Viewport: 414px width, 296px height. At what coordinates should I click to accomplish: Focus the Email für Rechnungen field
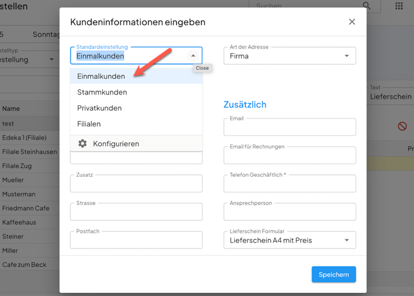[289, 156]
